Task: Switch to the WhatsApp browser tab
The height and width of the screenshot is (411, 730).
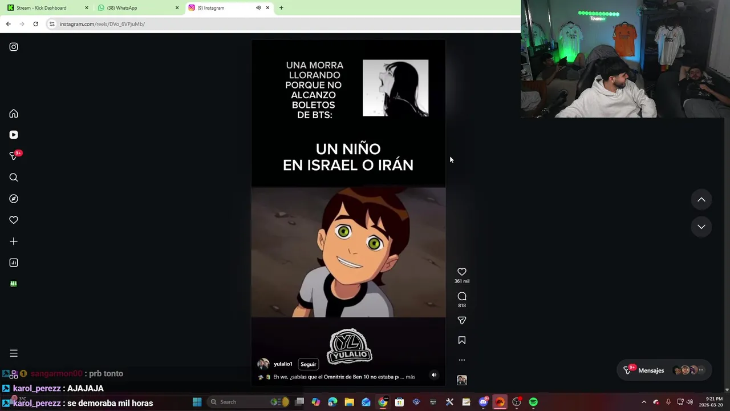Action: pyautogui.click(x=138, y=8)
